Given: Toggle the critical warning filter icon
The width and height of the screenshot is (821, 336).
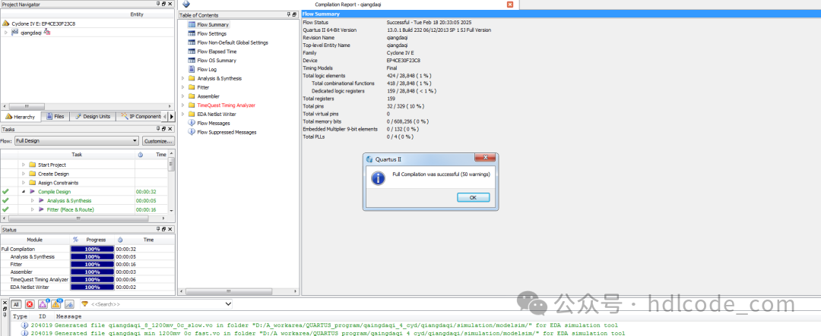Looking at the screenshot, I should click(x=43, y=304).
